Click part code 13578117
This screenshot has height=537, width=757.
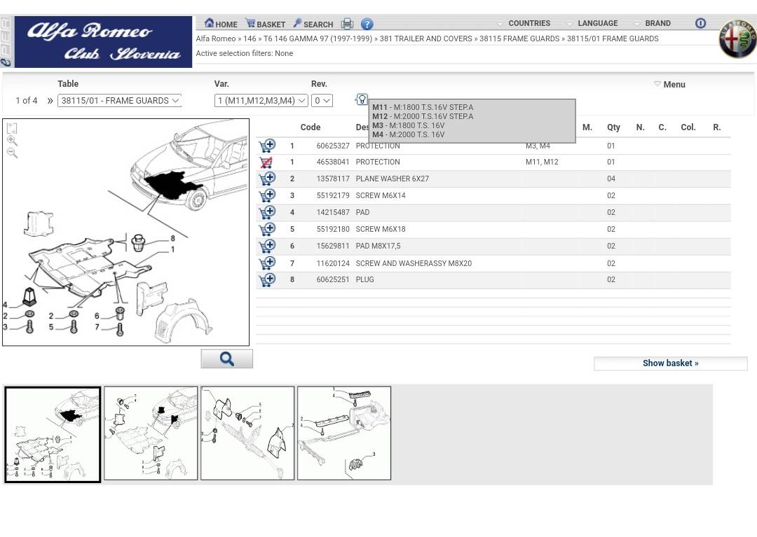tap(333, 179)
